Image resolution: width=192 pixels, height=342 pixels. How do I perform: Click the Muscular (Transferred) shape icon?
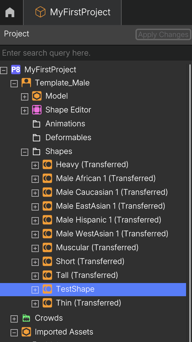point(47,247)
